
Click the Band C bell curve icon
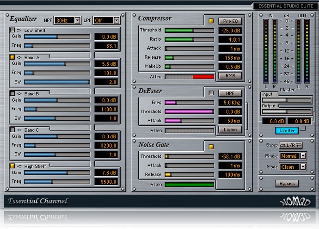click(19, 130)
